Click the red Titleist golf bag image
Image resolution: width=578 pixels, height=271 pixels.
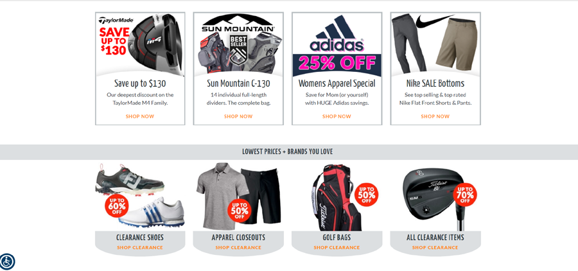pos(336,198)
